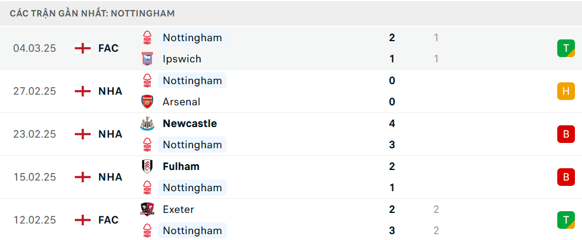Click the green T badge for Ipswich match
This screenshot has height=240, width=582.
[x=566, y=48]
